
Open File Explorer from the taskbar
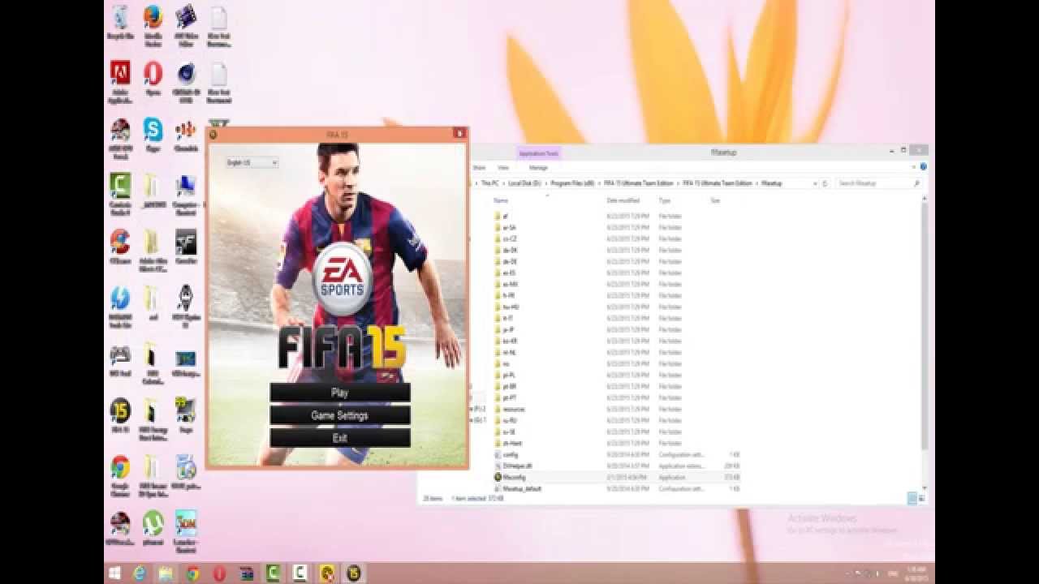(x=166, y=573)
